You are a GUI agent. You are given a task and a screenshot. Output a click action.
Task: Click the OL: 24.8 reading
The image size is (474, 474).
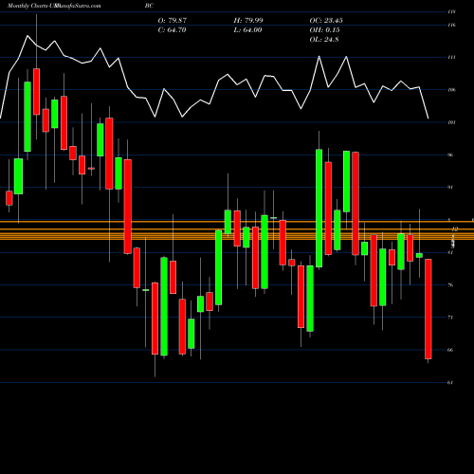(x=324, y=40)
